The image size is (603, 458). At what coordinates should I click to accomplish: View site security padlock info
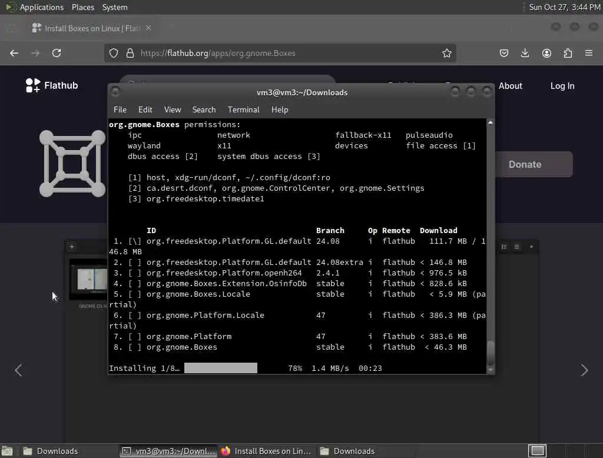point(130,53)
